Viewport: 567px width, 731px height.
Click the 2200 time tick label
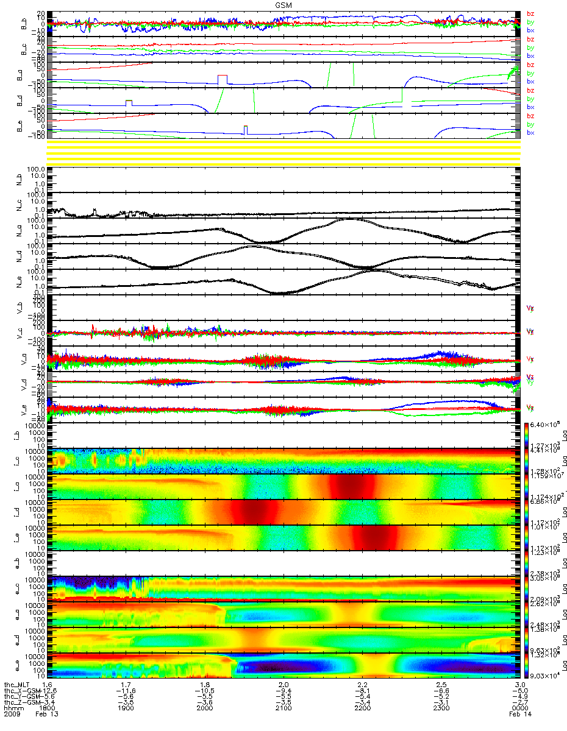[362, 709]
